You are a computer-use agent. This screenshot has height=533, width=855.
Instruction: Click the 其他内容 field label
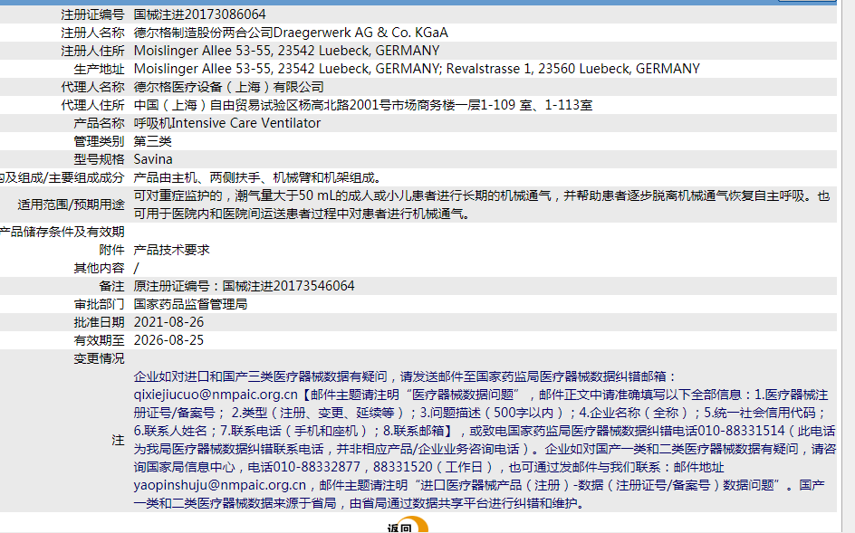point(100,268)
